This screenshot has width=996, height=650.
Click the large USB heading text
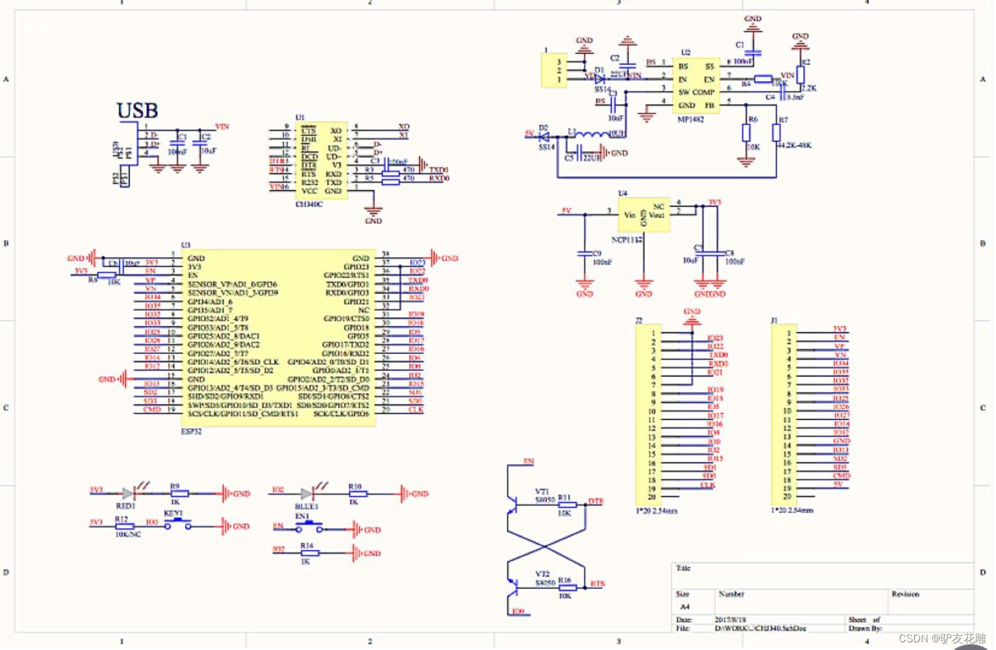(x=137, y=110)
